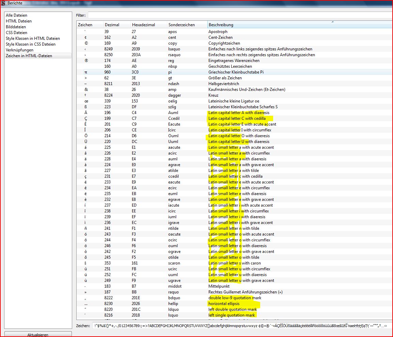Open the CSS Dateien report
The image size is (393, 337).
pos(16,33)
